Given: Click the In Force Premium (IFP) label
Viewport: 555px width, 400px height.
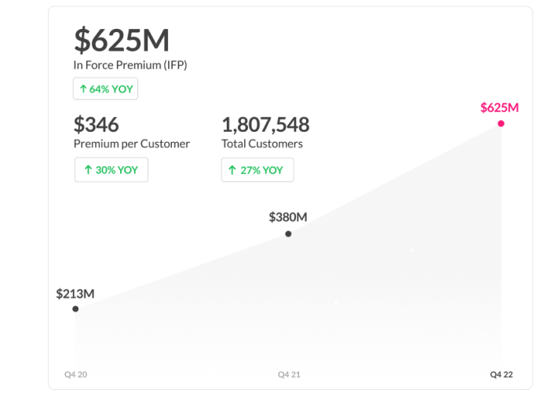Looking at the screenshot, I should click(130, 65).
